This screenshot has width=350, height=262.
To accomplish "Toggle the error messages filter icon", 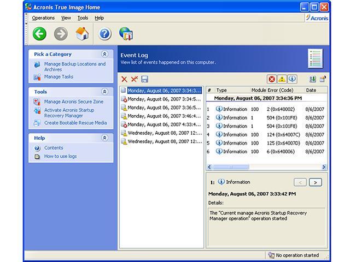I will pyautogui.click(x=272, y=79).
